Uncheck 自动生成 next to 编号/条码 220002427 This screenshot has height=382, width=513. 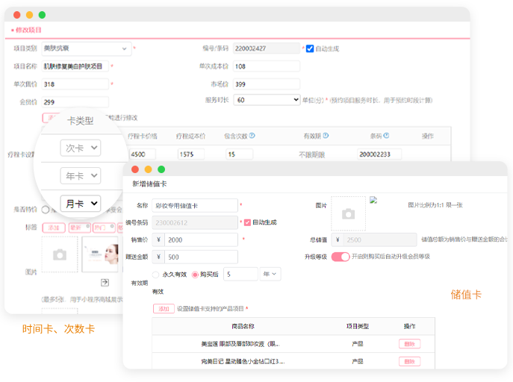coord(310,48)
